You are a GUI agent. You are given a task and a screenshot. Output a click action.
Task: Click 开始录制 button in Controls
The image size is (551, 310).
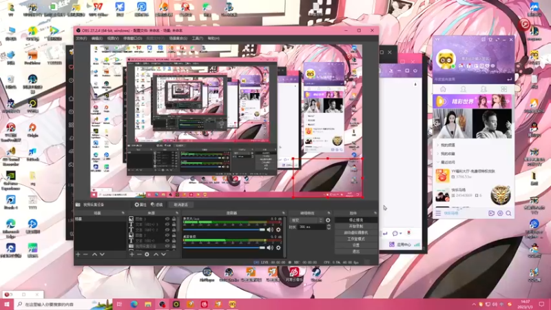(356, 227)
